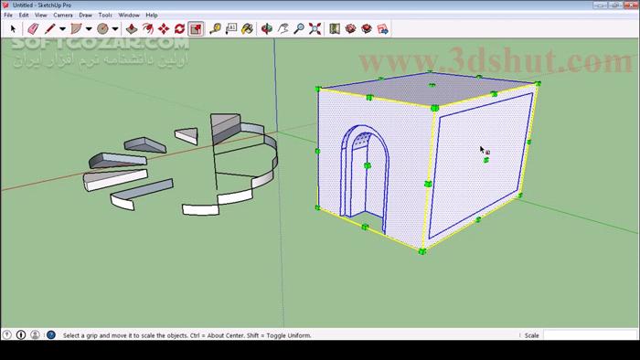The width and height of the screenshot is (640, 360).
Task: Click the Send to LayOut icon
Action: (x=383, y=29)
